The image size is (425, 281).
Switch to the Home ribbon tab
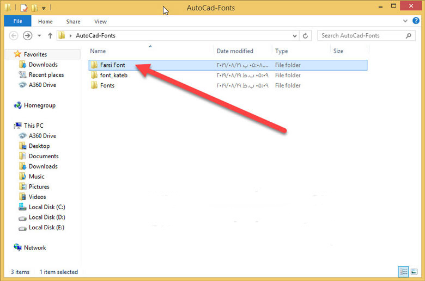[45, 21]
